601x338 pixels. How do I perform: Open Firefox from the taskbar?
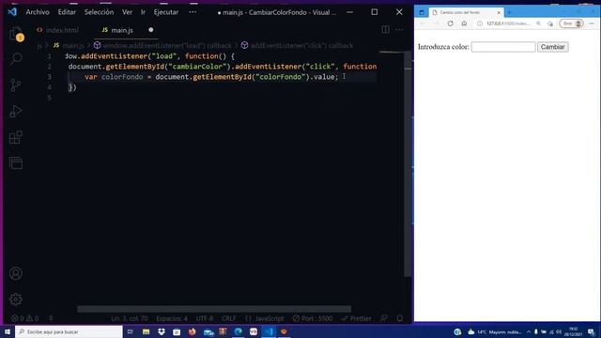192,331
